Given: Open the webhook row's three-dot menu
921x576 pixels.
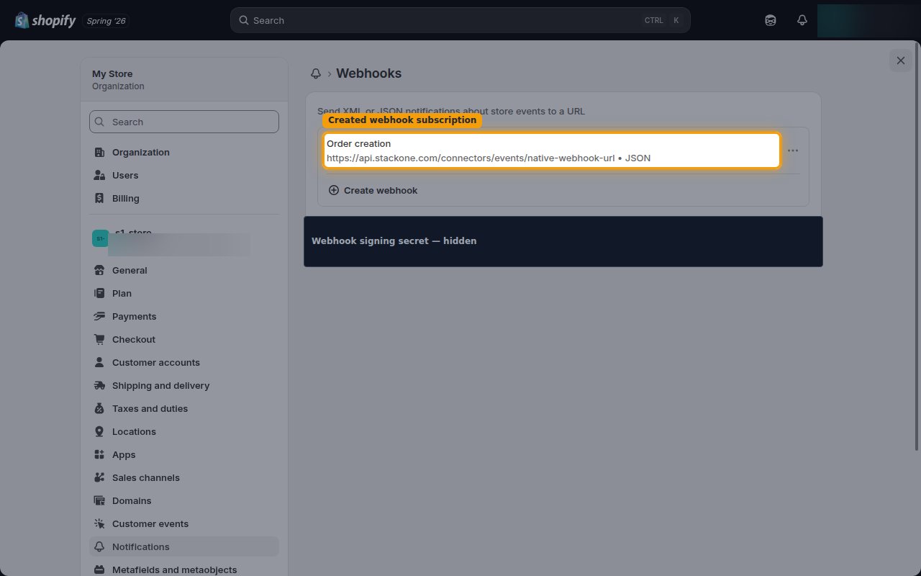Looking at the screenshot, I should (x=792, y=150).
